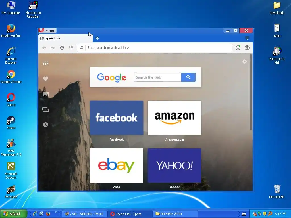Open the eBay speed dial tile
This screenshot has height=218, width=291.
pyautogui.click(x=116, y=165)
